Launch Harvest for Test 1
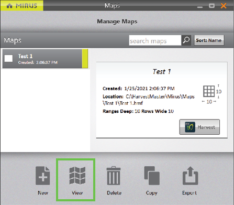The image size is (234, 205). (x=199, y=127)
